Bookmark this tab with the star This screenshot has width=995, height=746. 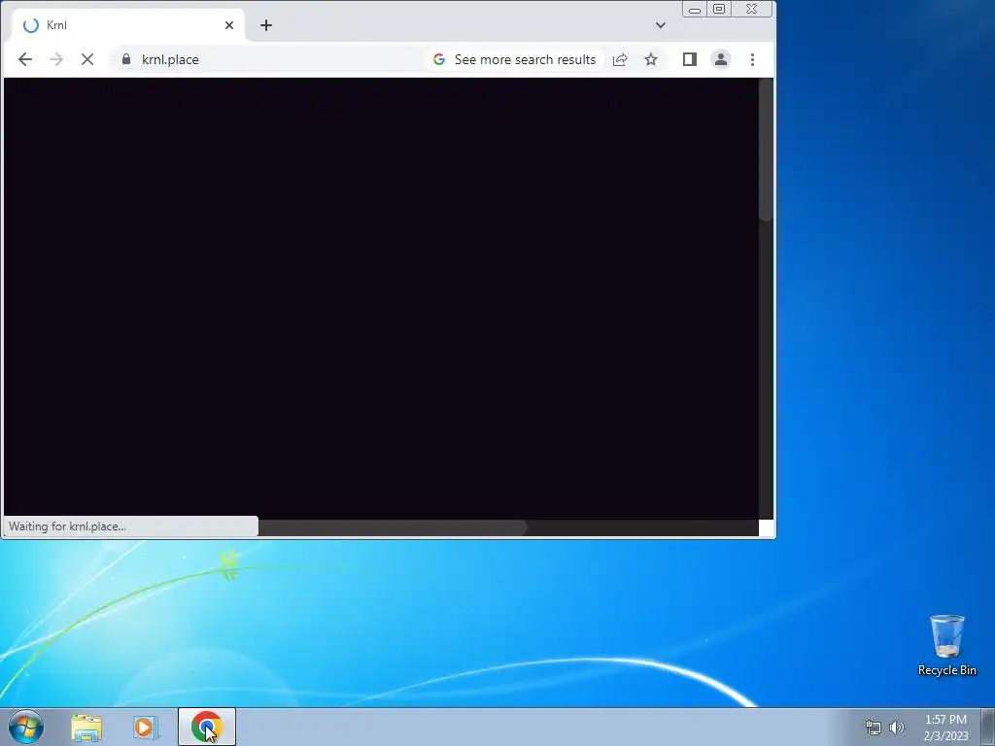click(651, 59)
